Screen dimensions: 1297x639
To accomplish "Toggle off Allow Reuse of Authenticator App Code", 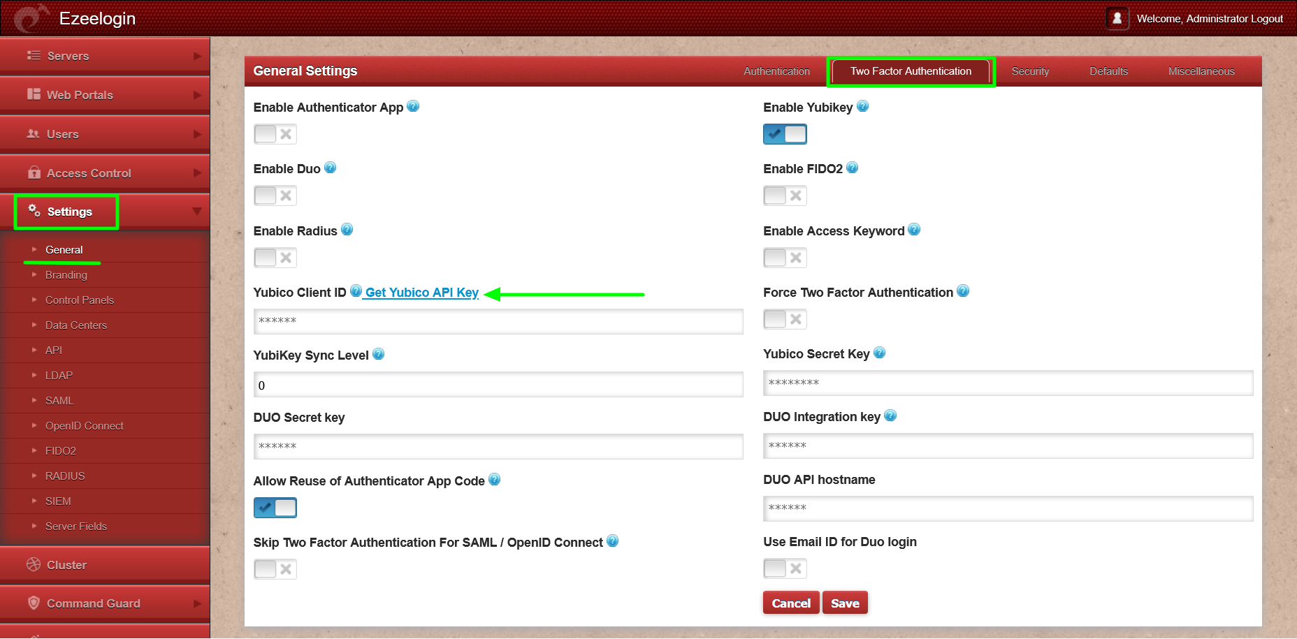I will [x=275, y=508].
